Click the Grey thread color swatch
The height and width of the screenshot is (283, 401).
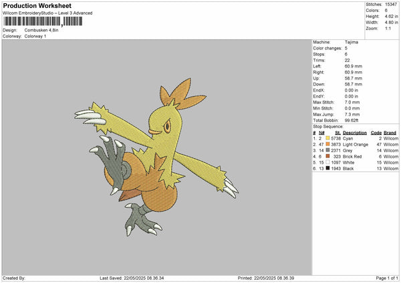click(x=327, y=150)
